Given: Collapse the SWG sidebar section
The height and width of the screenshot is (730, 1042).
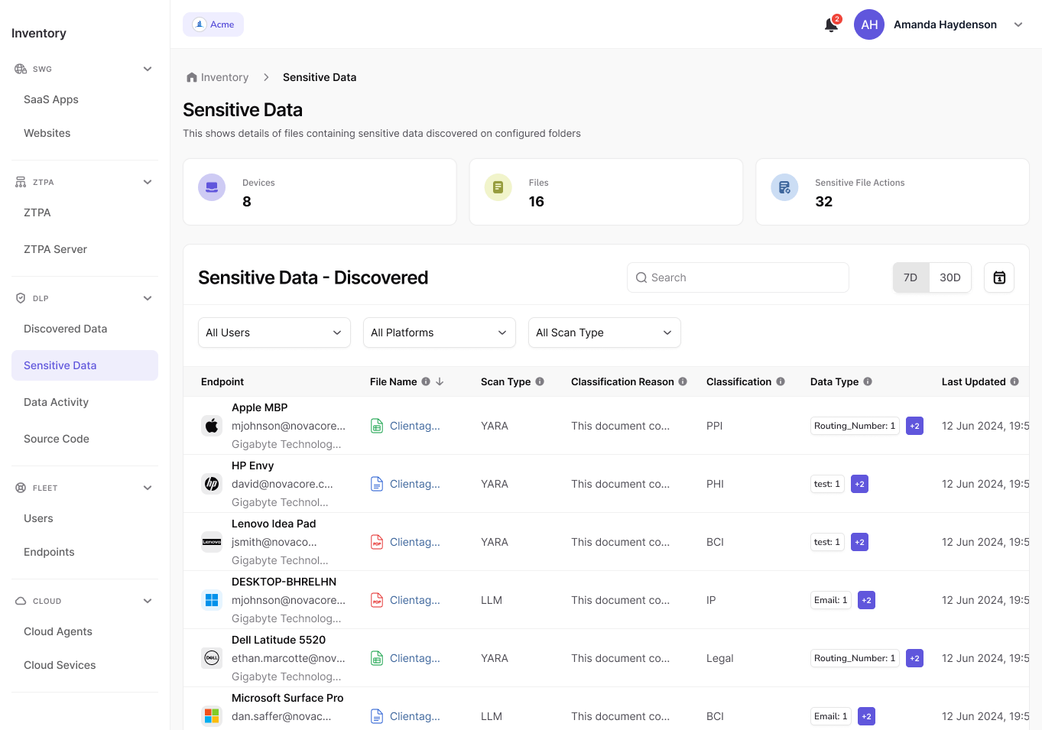Looking at the screenshot, I should [x=148, y=69].
